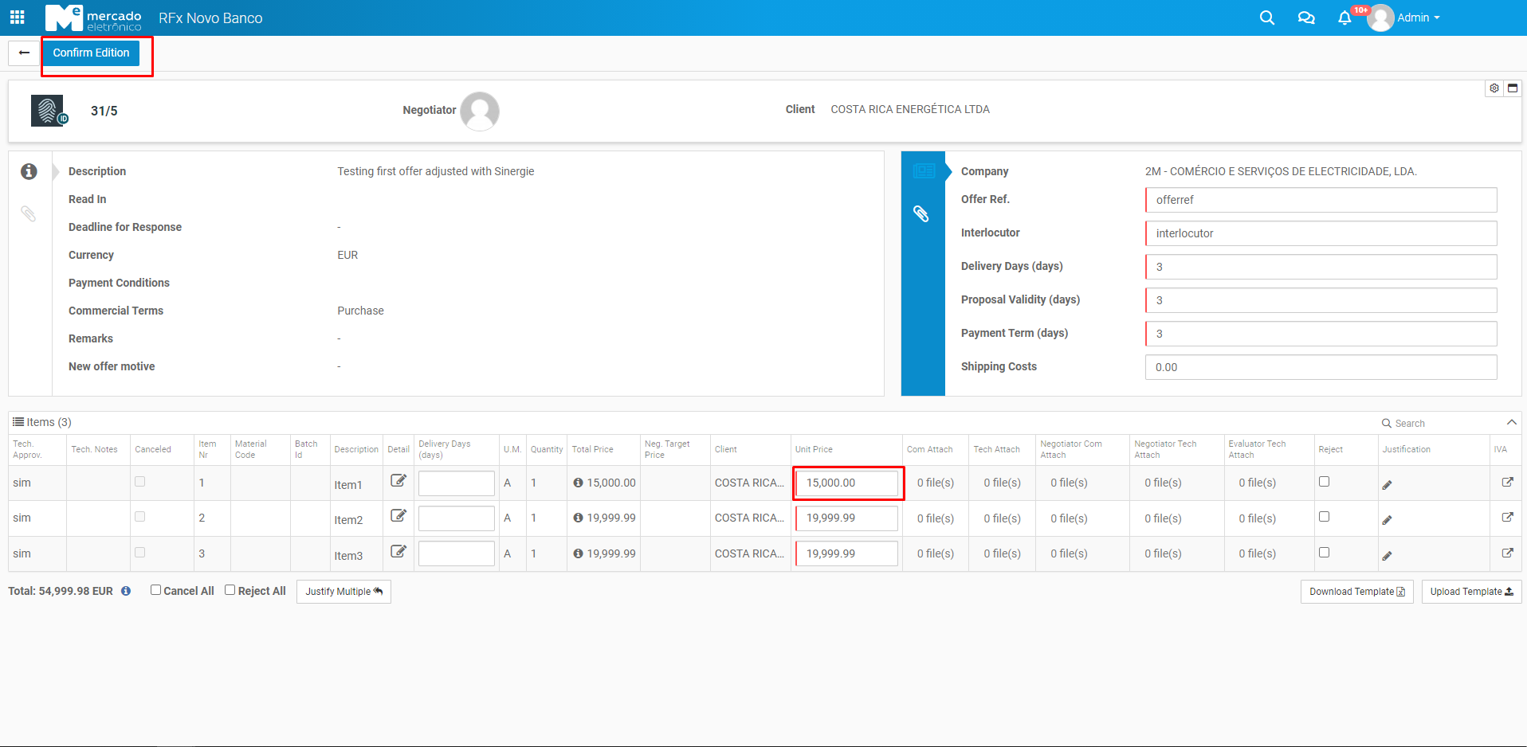Collapse the header panel window icon
The height and width of the screenshot is (747, 1527).
tap(1513, 88)
